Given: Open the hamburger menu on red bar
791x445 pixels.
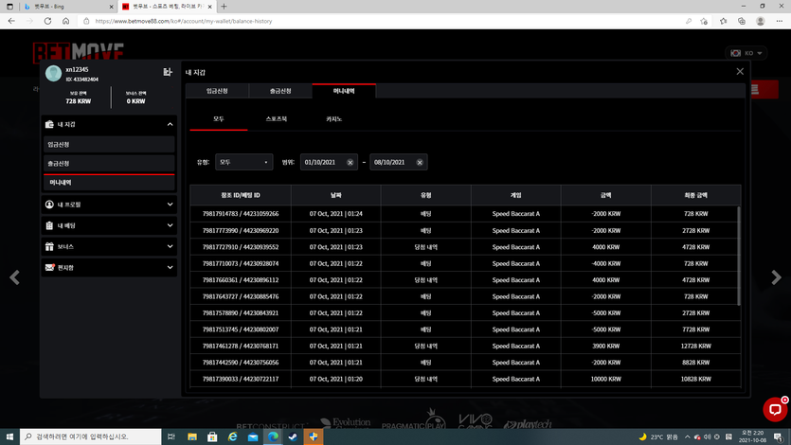Looking at the screenshot, I should click(x=755, y=89).
